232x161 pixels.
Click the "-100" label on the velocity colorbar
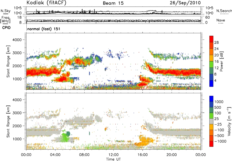click(x=220, y=130)
